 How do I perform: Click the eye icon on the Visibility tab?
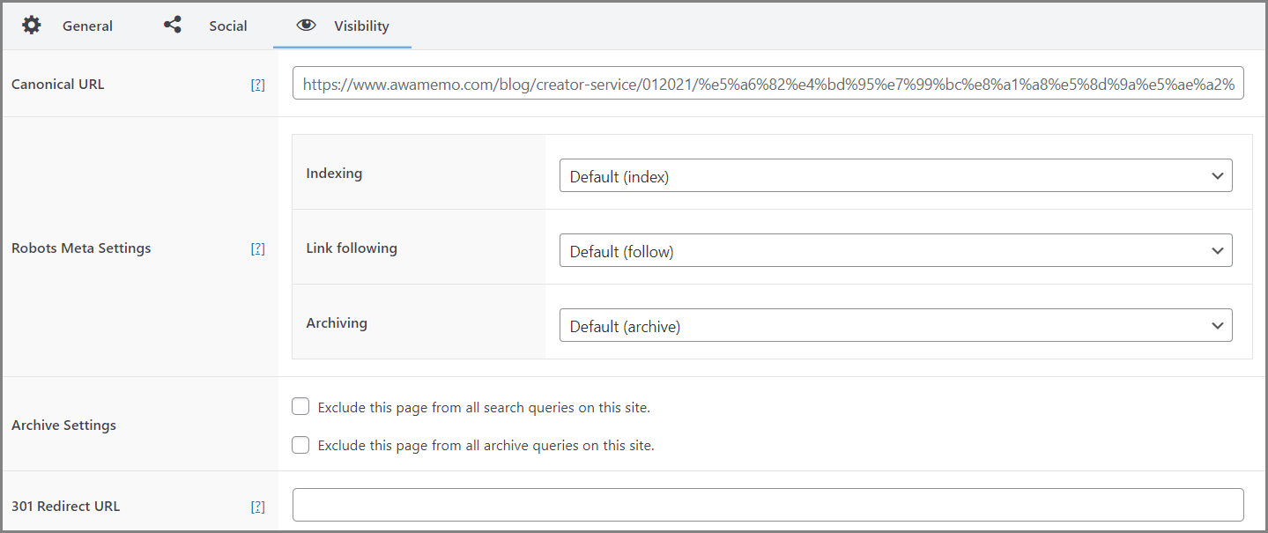(306, 25)
